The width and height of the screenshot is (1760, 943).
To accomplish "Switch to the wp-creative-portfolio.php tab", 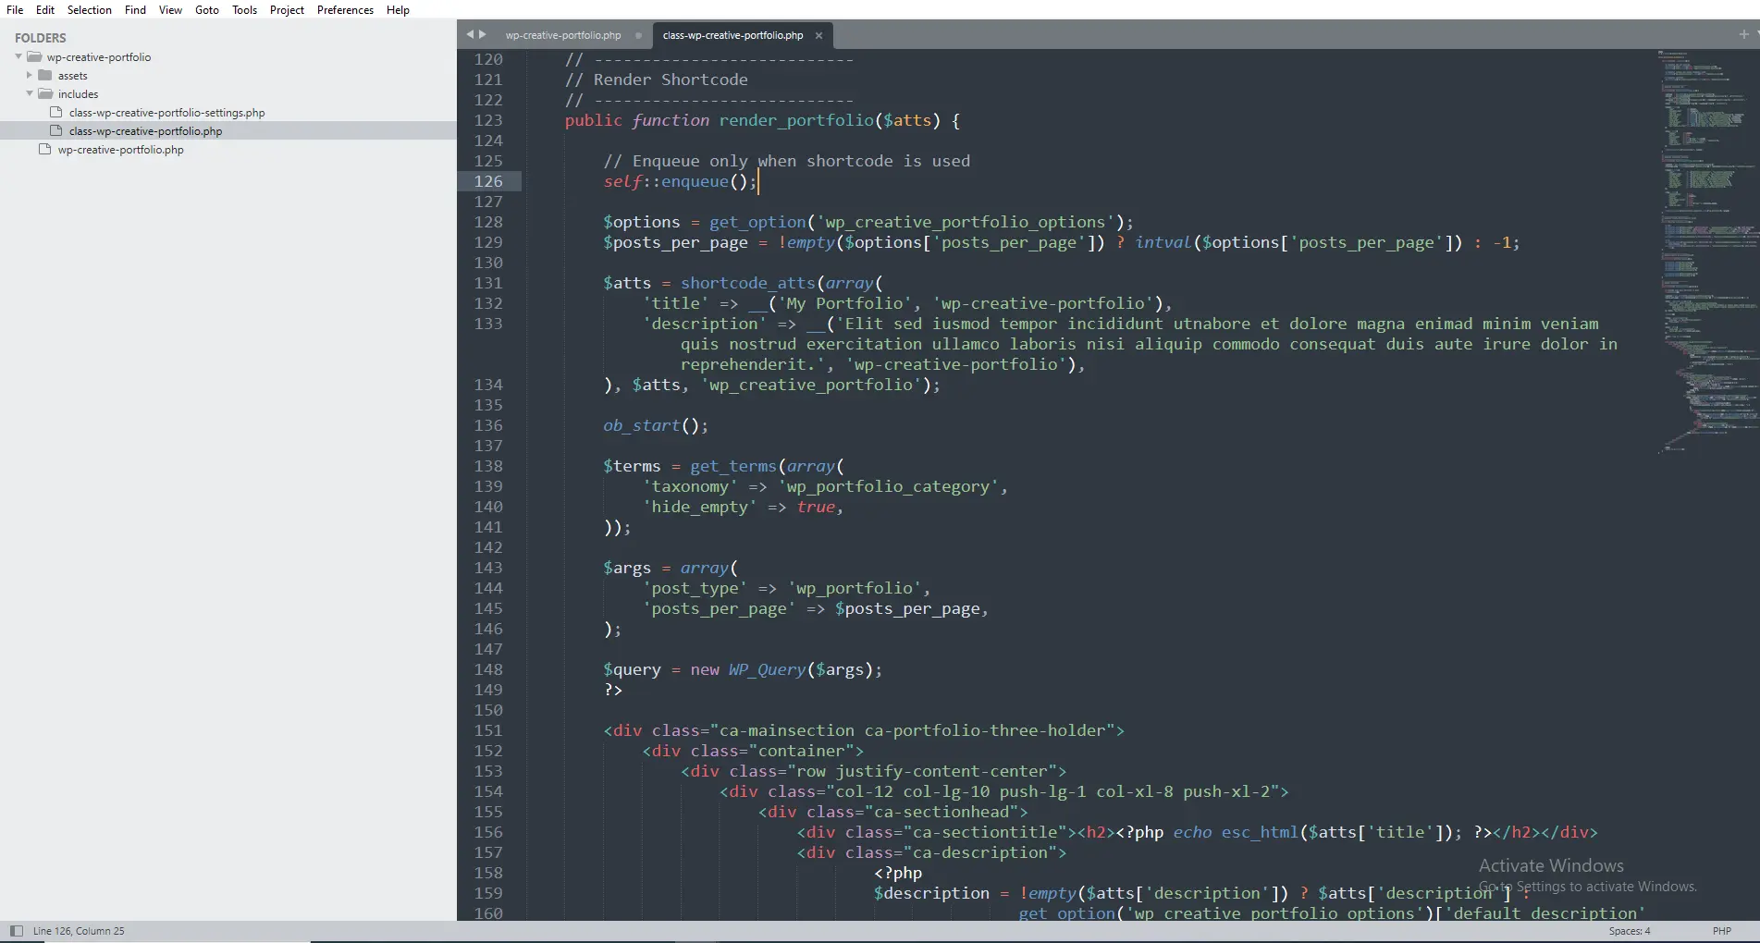I will [563, 35].
